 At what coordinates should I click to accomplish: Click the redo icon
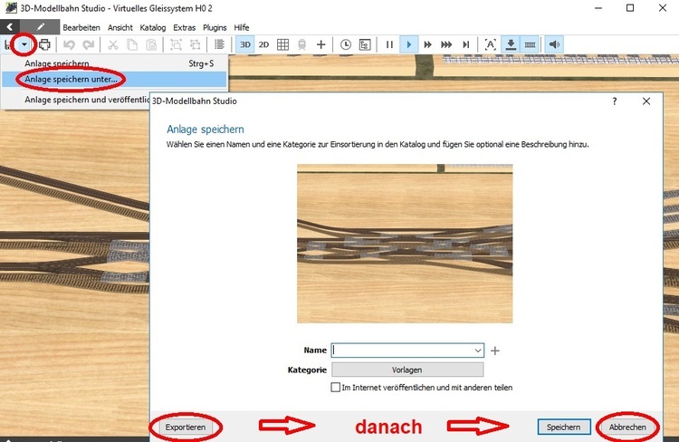[x=89, y=44]
